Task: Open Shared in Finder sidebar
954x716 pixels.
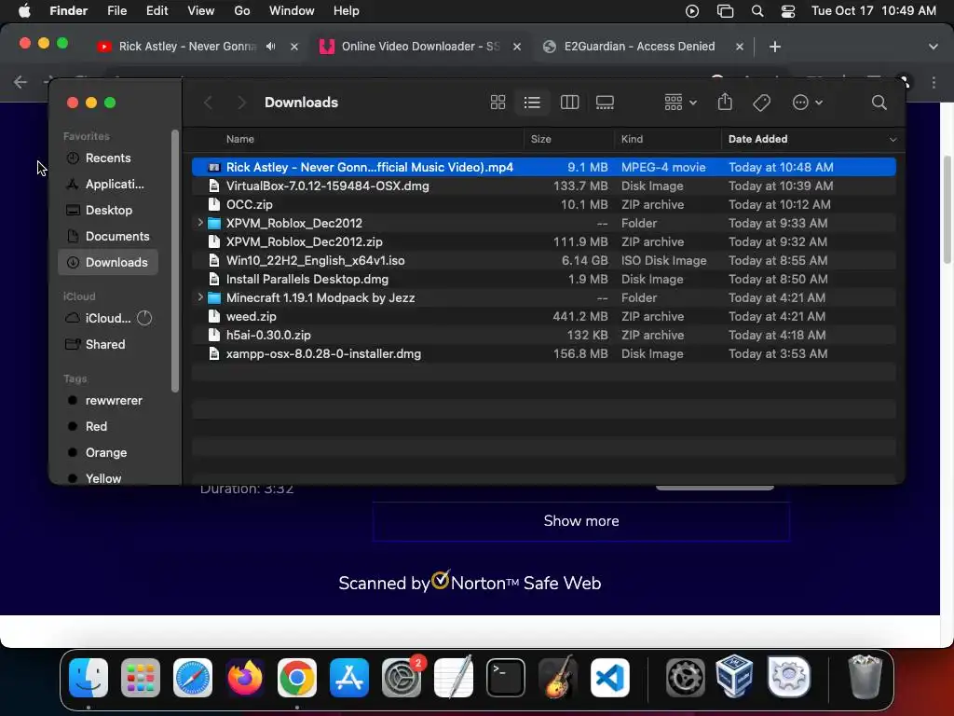Action: tap(108, 345)
